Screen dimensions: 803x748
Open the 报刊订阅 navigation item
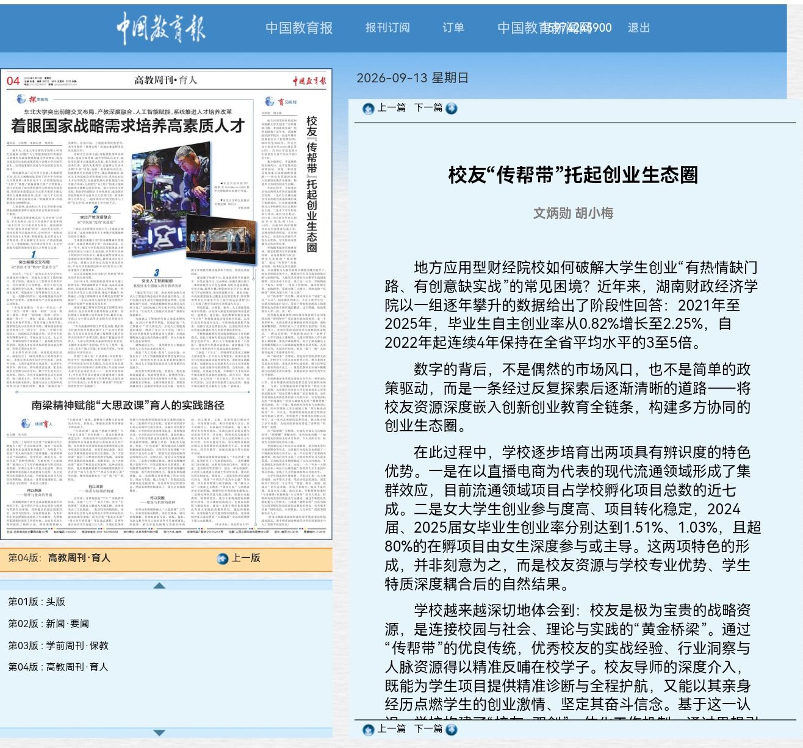(387, 28)
